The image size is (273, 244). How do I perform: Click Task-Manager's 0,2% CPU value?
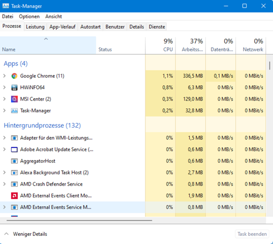tap(168, 111)
